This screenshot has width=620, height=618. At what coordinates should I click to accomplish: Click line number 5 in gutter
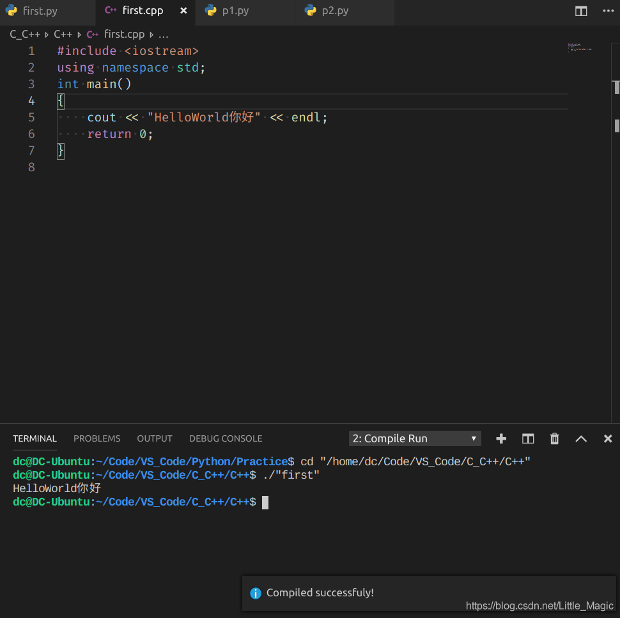coord(31,118)
